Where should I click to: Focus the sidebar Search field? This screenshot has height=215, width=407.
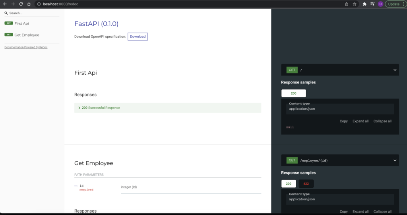(x=32, y=13)
